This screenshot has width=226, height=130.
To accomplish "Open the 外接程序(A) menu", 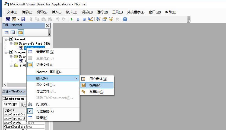I will coord(136,12).
